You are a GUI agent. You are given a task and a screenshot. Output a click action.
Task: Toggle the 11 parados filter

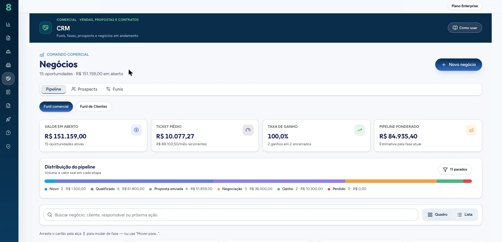pos(455,170)
